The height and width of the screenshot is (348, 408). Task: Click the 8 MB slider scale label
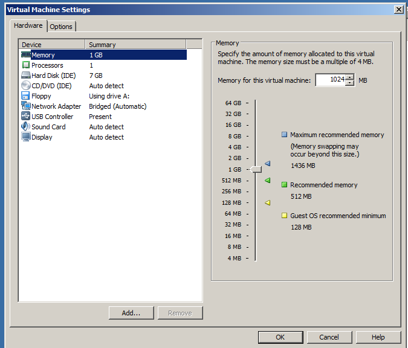click(235, 247)
